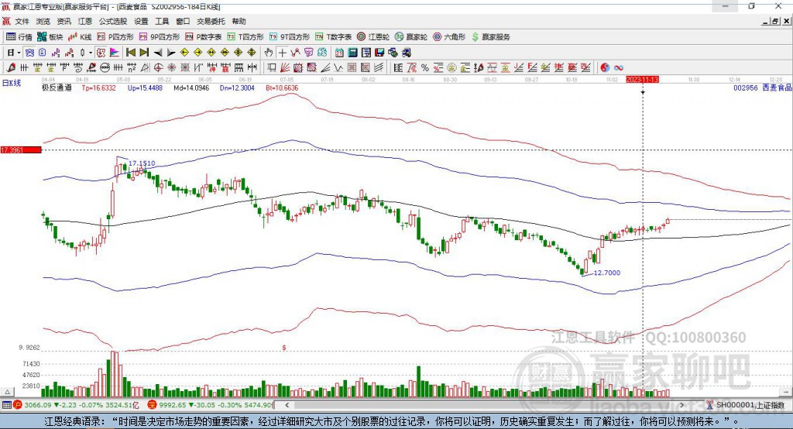The width and height of the screenshot is (793, 429).
Task: Step forward with the black right arrow
Action: [171, 53]
